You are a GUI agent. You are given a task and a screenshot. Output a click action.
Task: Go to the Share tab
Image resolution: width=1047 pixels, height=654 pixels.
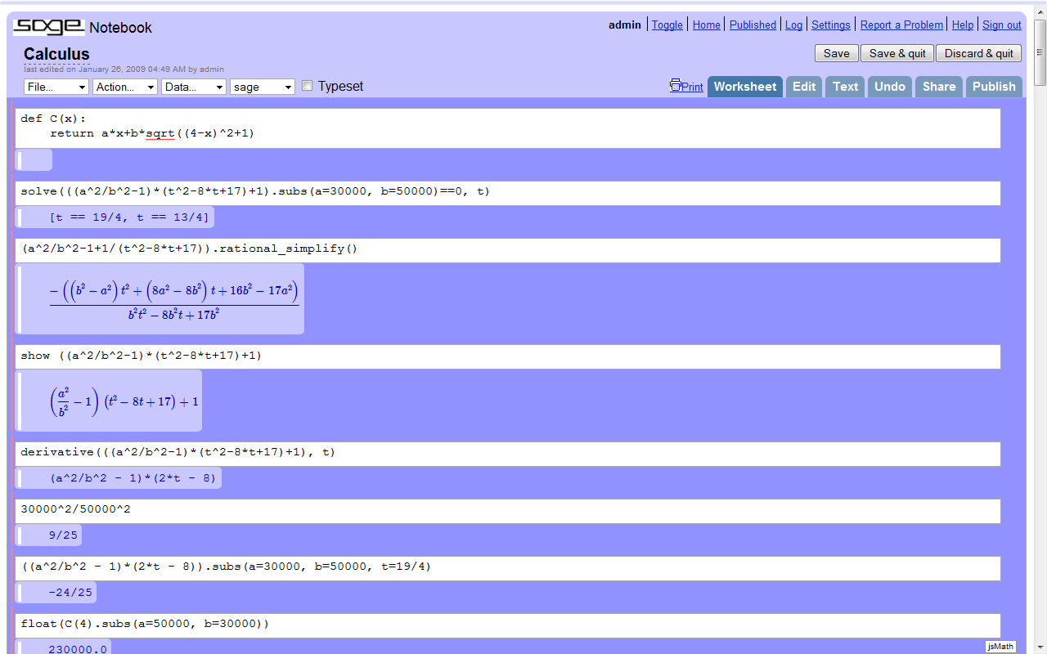tap(938, 87)
